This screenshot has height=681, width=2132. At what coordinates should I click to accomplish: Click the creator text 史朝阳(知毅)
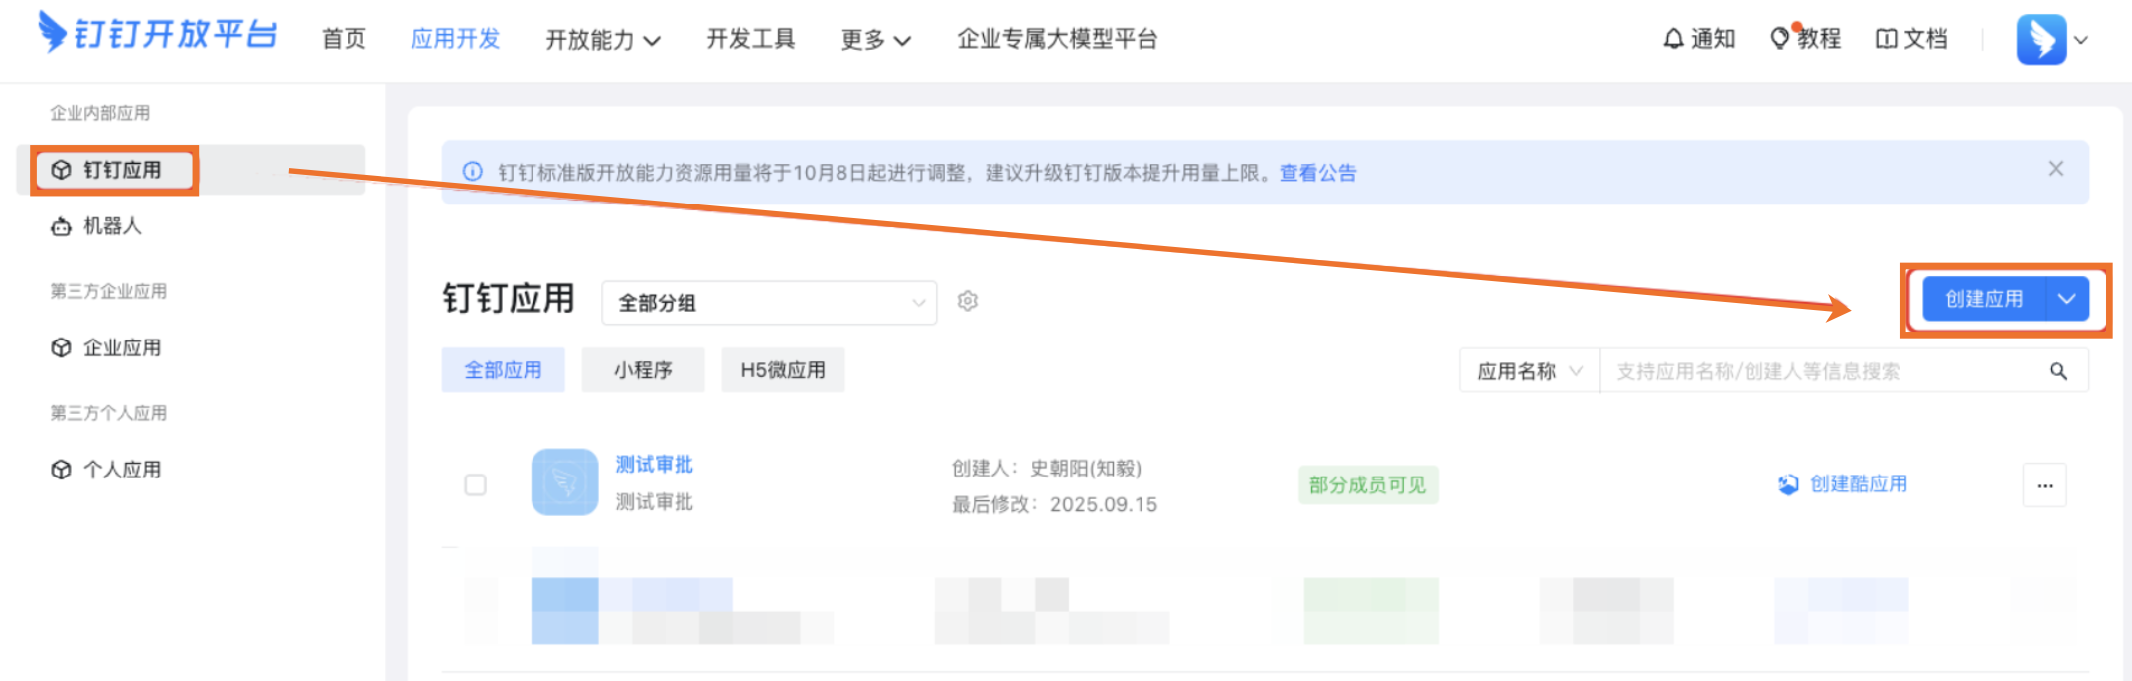click(1086, 469)
